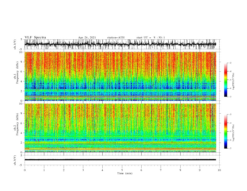Click the 'Time (min)' axis label
The image size is (247, 191).
[125, 173]
